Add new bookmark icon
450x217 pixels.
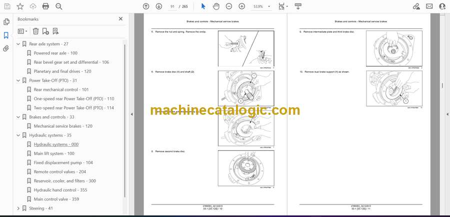point(45,31)
